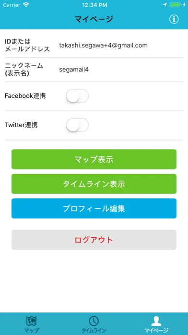Tap the info icon in header
The height and width of the screenshot is (335, 188).
(x=174, y=19)
